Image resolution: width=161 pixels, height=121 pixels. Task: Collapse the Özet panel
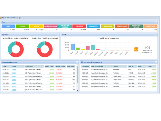[x=156, y=22]
